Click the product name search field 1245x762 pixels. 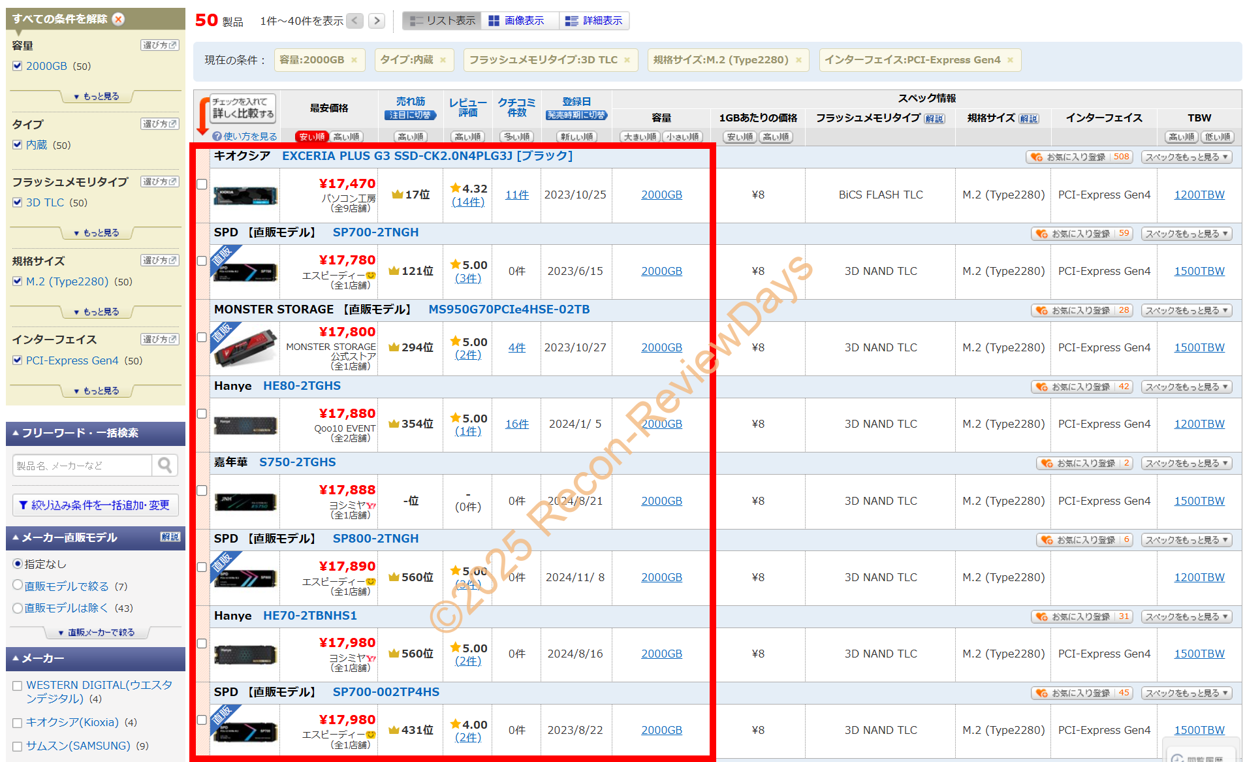point(82,466)
